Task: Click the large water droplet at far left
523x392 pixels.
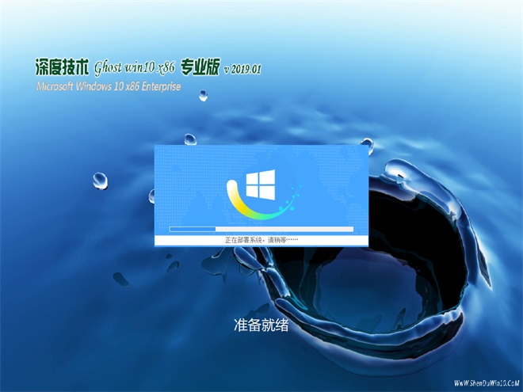Action: click(99, 180)
